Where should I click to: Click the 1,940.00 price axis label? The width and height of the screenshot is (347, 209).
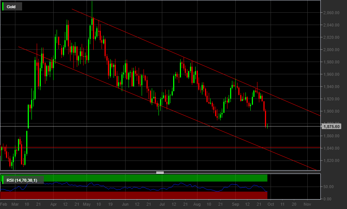point(331,87)
